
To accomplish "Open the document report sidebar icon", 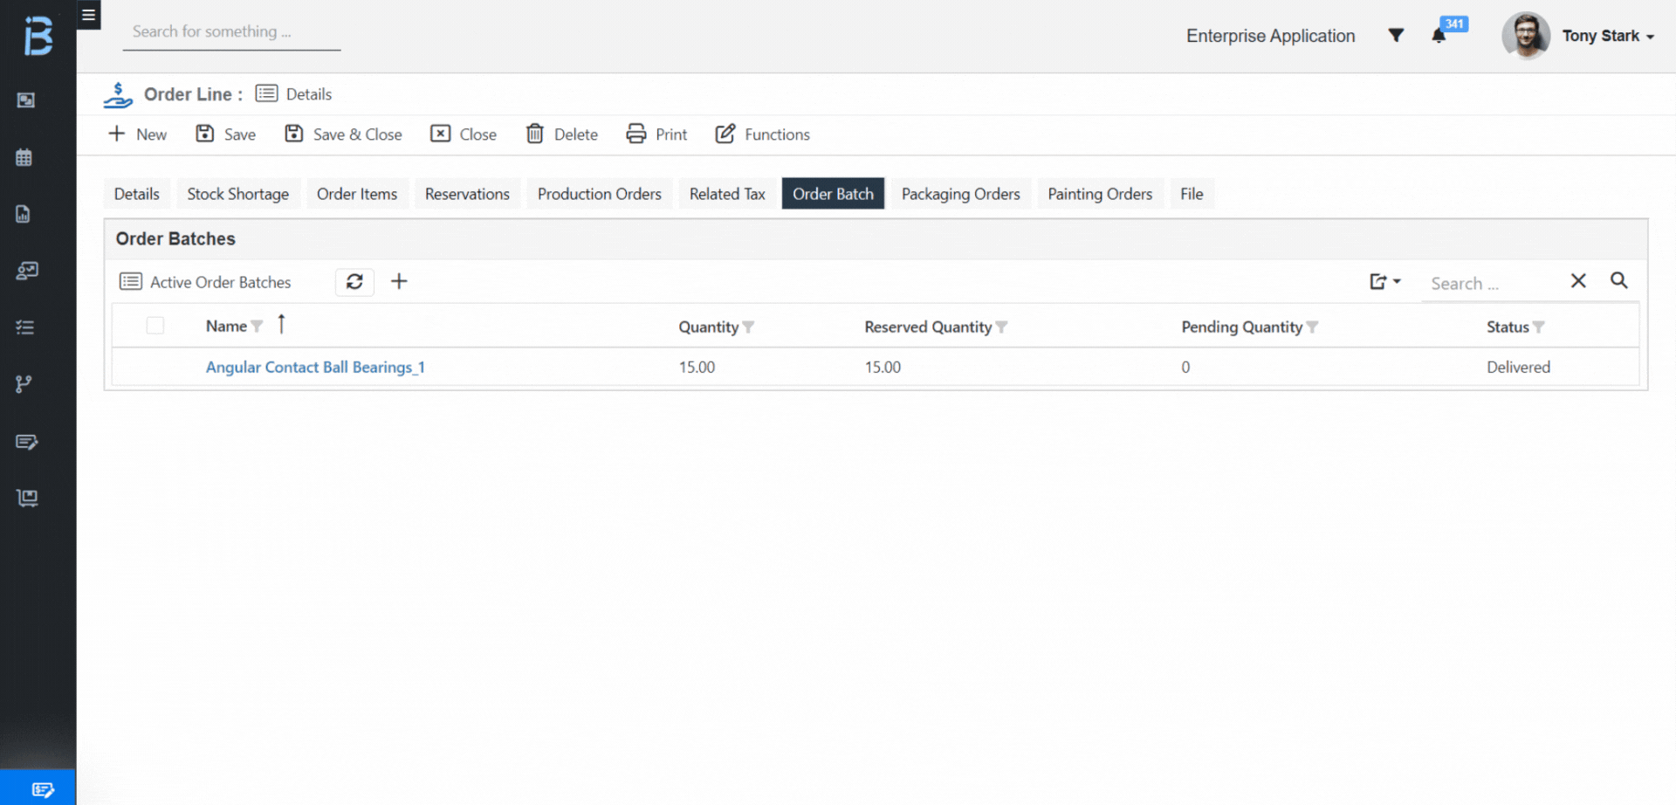I will coord(24,214).
